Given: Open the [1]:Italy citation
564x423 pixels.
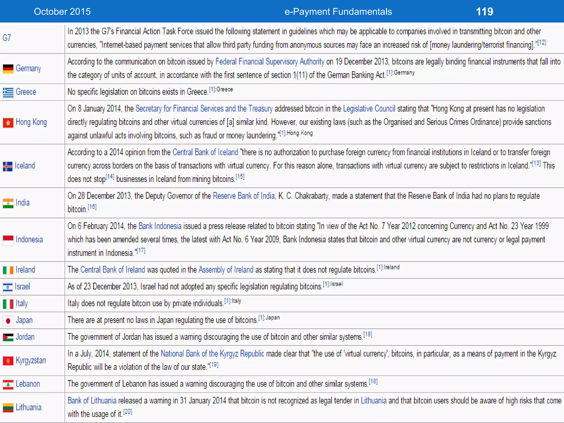Looking at the screenshot, I should pos(233,301).
